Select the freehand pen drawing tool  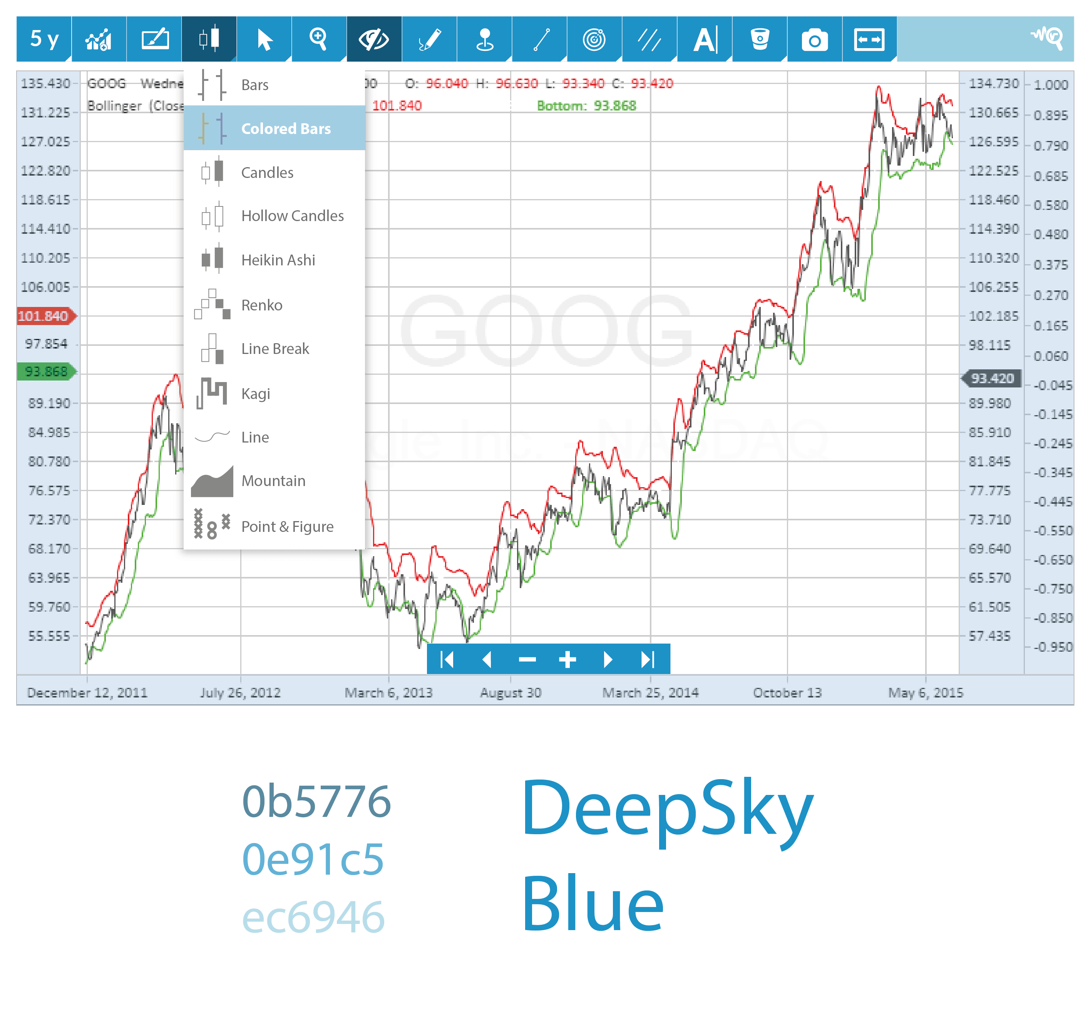click(429, 39)
